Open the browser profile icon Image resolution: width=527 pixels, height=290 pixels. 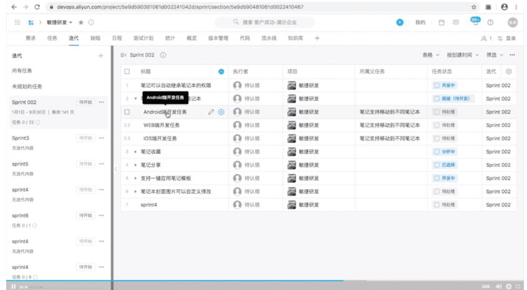coord(504,7)
